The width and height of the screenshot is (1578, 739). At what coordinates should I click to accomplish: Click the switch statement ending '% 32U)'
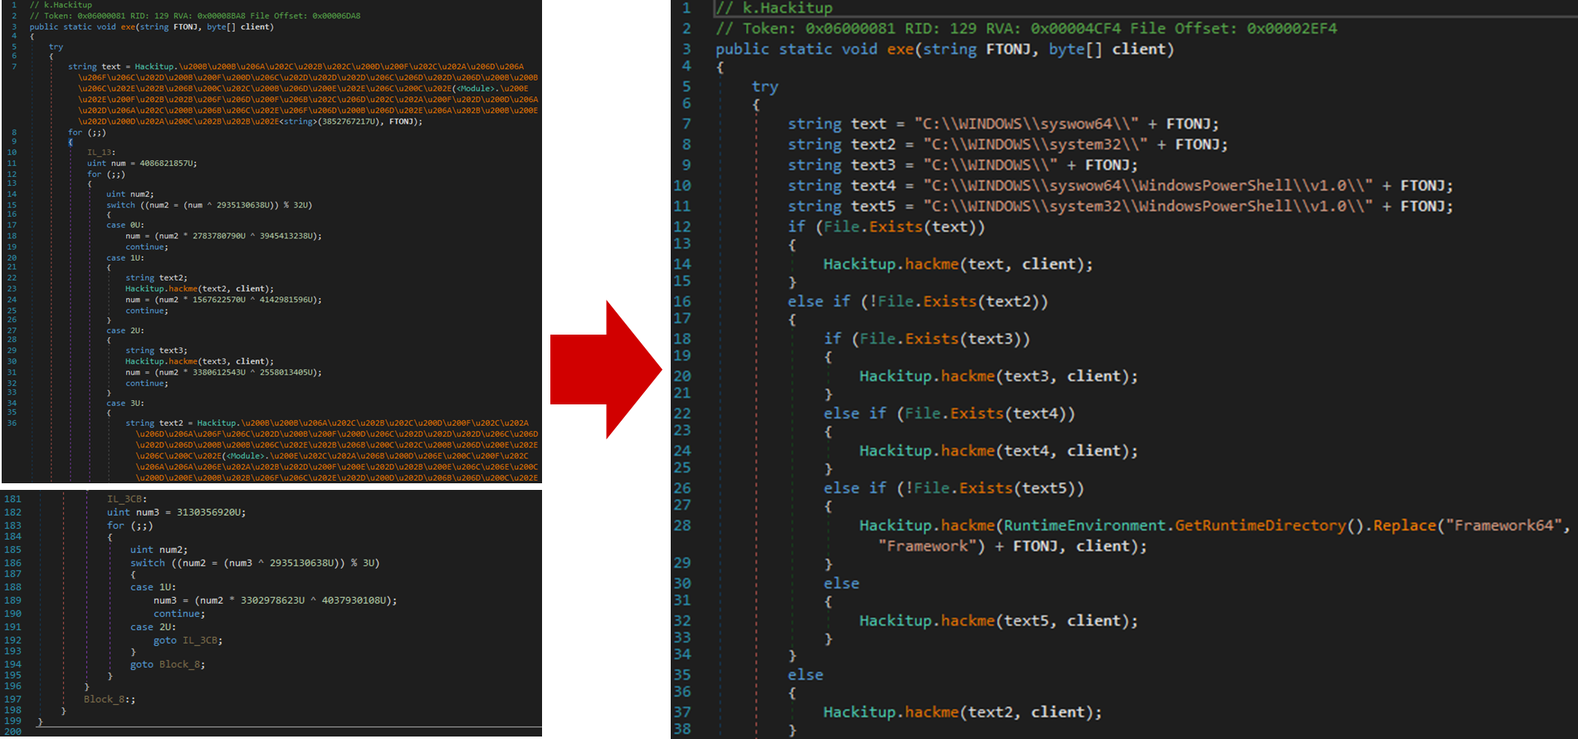click(x=209, y=205)
